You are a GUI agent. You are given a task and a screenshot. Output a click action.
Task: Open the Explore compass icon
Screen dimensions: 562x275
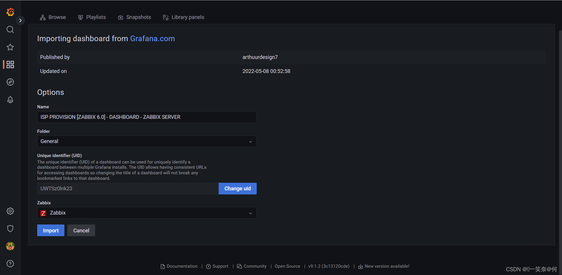tap(10, 82)
